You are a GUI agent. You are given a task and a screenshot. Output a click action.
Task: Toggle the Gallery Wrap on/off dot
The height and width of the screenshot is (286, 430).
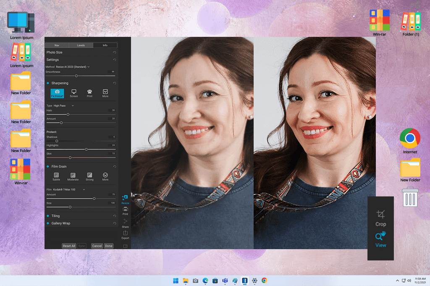[48, 223]
